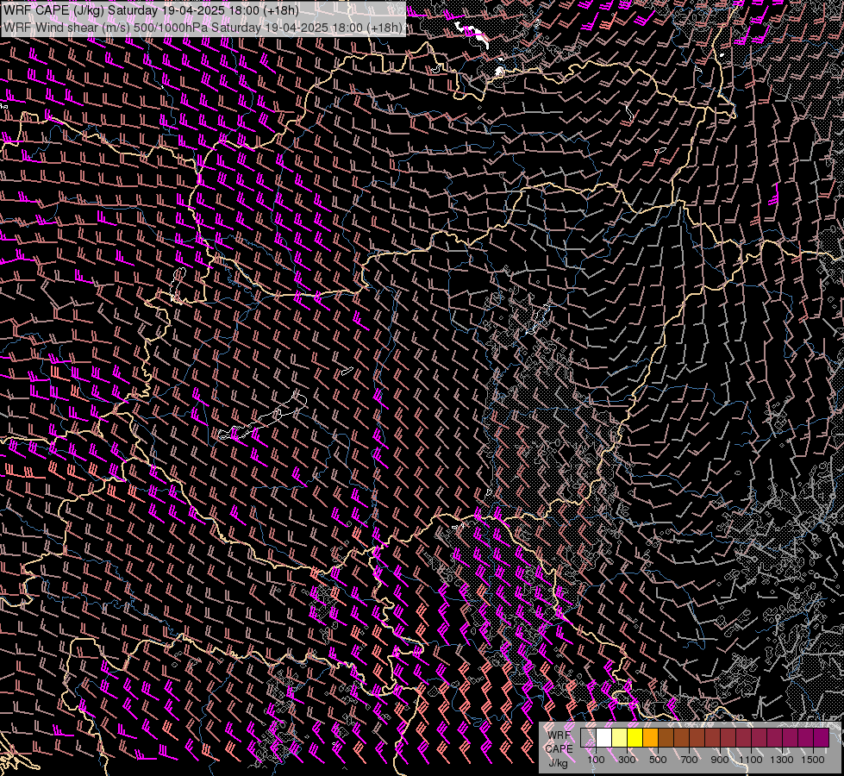Click the 1300 legend value label
The width and height of the screenshot is (844, 776).
tap(782, 760)
